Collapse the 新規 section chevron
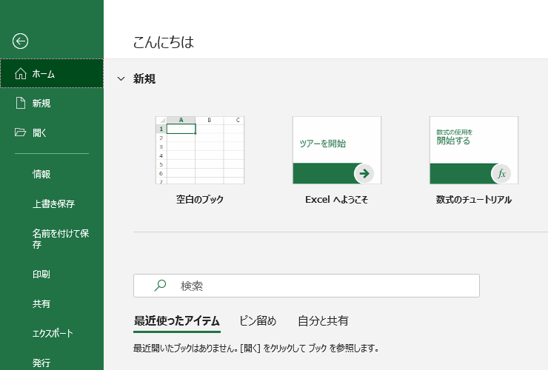 point(121,78)
